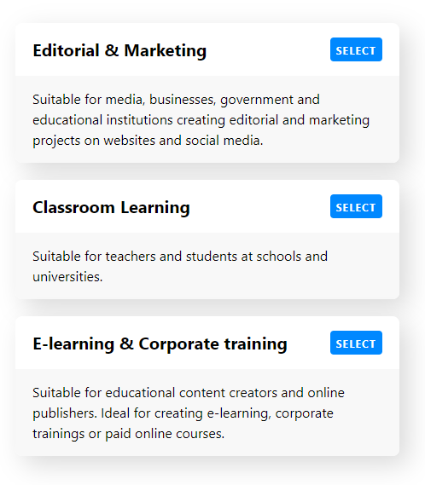Choose SELECT for E-learning & Corporate training
The width and height of the screenshot is (425, 485).
(x=356, y=343)
